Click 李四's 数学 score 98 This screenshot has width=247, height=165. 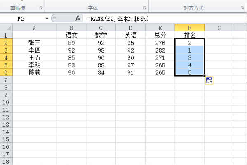[x=101, y=50]
